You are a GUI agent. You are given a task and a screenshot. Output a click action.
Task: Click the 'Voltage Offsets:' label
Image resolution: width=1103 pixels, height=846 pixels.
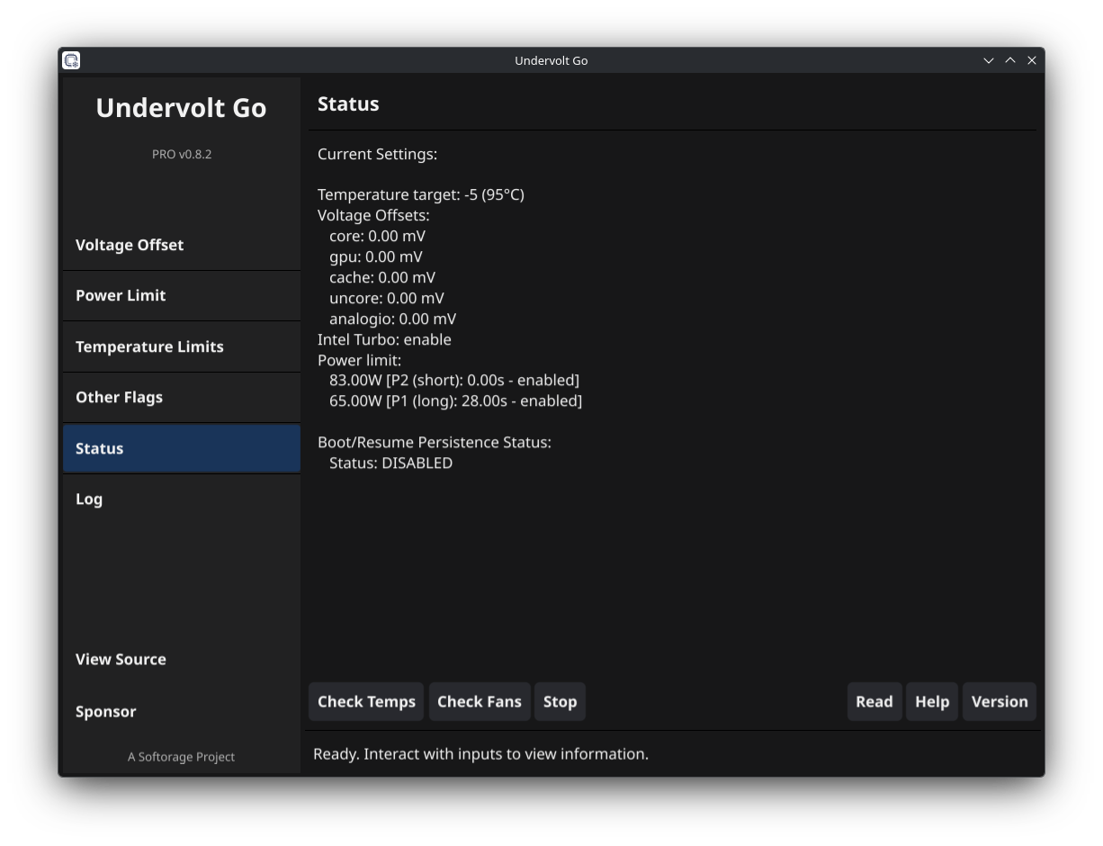[x=373, y=215]
